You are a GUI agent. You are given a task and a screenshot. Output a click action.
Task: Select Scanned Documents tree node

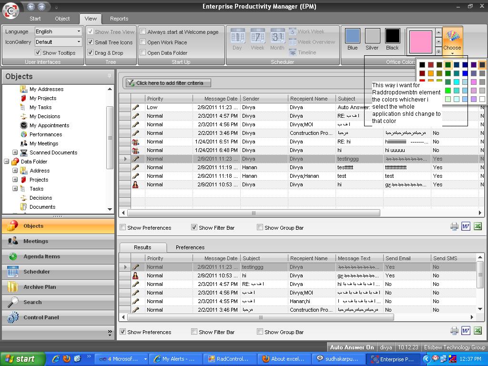[x=53, y=152]
